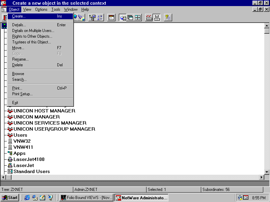The height and width of the screenshot is (202, 270).
Task: Click the first system tray icon
Action: pos(240,198)
